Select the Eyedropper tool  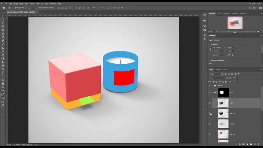[x=3, y=37]
